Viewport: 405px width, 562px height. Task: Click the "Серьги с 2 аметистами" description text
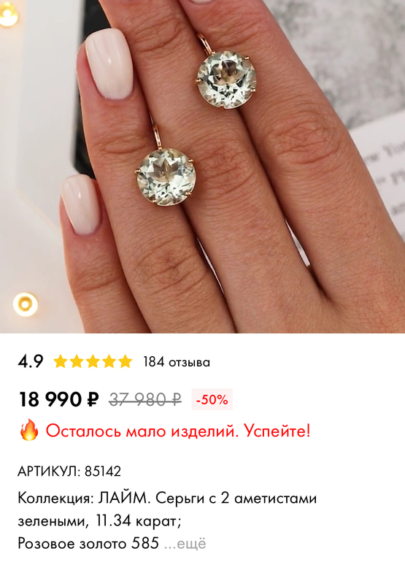(236, 499)
